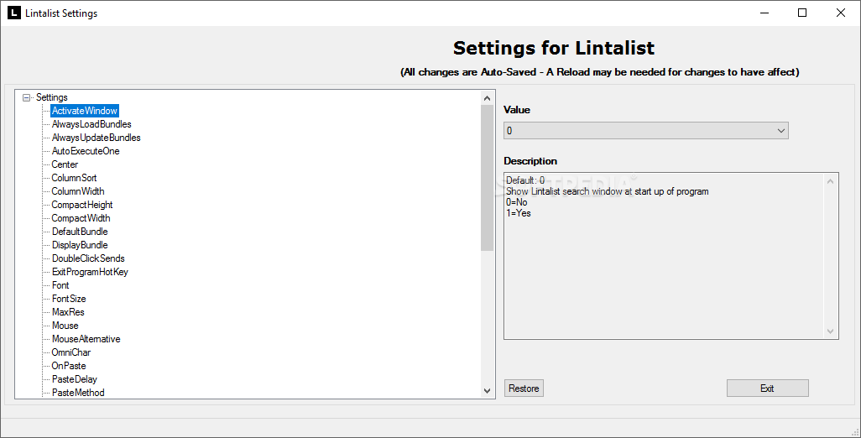Screen dimensions: 861x438
Task: Select the MouseAlternative setting
Action: point(86,339)
